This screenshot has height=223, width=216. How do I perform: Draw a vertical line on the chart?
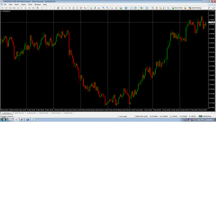click(x=47, y=8)
